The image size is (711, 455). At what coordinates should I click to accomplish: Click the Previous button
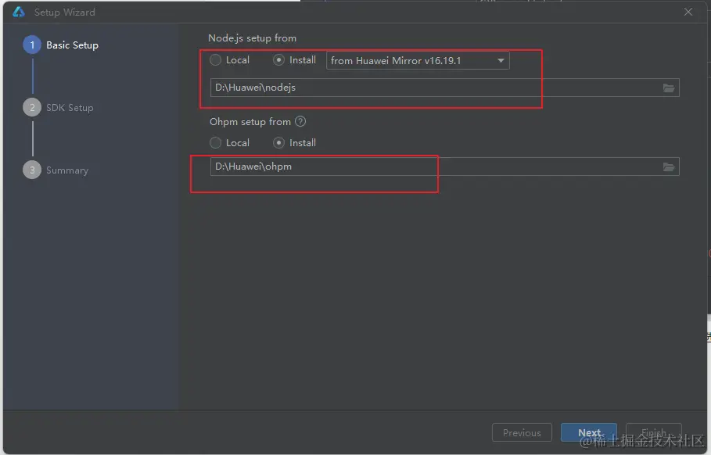[522, 432]
